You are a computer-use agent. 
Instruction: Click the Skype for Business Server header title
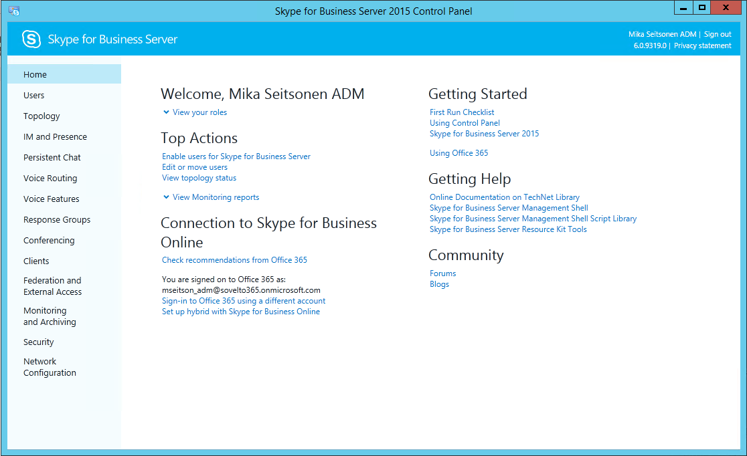tap(113, 39)
